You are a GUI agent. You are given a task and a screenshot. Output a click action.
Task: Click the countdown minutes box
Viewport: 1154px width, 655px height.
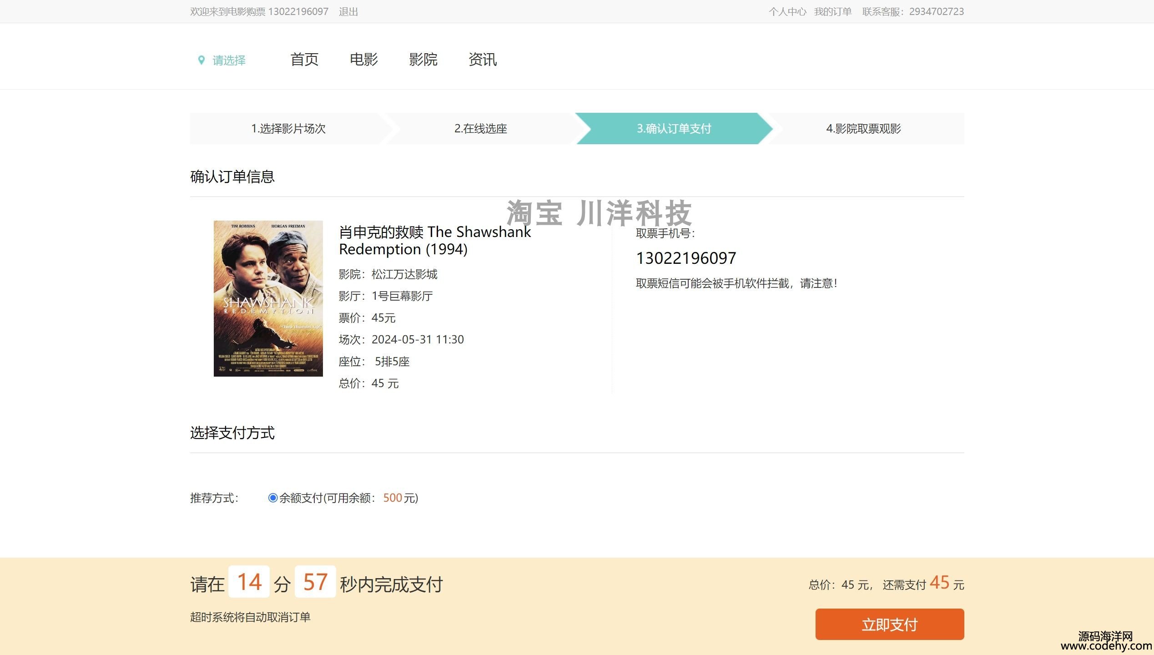click(249, 582)
